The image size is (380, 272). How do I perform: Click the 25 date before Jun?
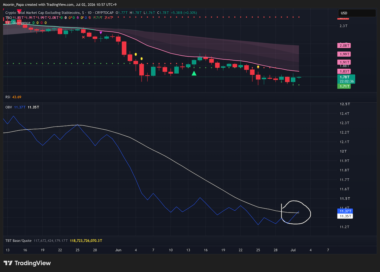click(x=77, y=250)
